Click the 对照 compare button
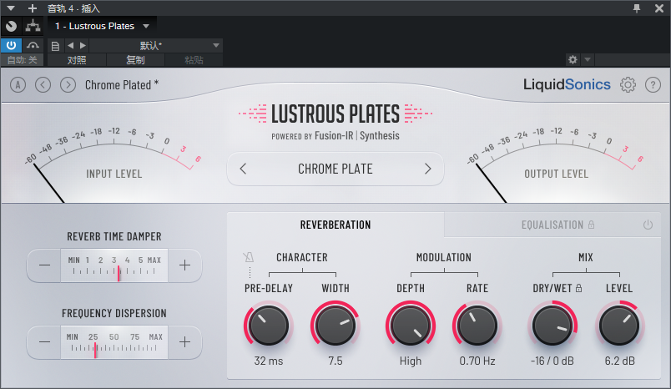 [77, 60]
